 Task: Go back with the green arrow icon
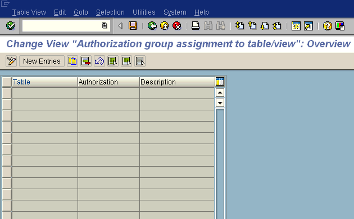point(152,26)
